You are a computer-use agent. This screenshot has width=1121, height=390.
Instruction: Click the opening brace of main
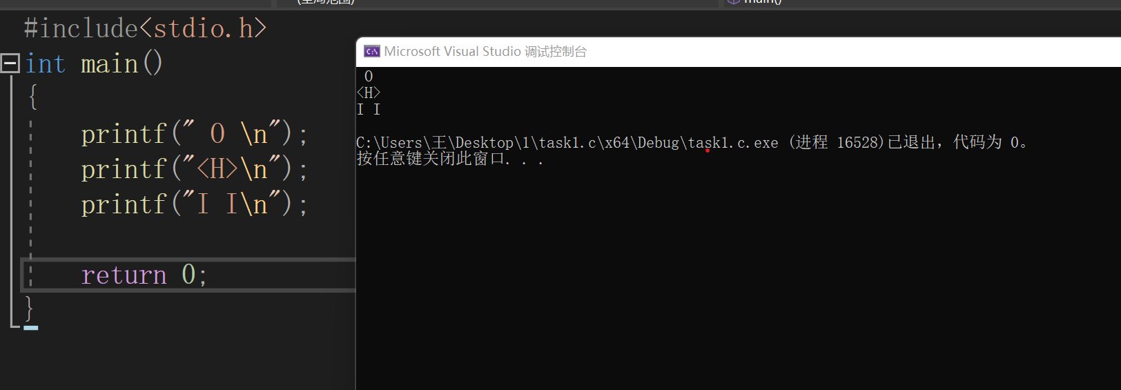(x=32, y=97)
